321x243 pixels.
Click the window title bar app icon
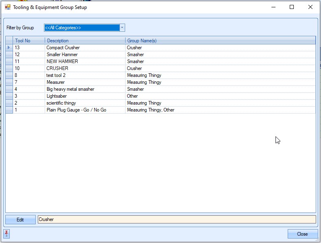pos(7,7)
